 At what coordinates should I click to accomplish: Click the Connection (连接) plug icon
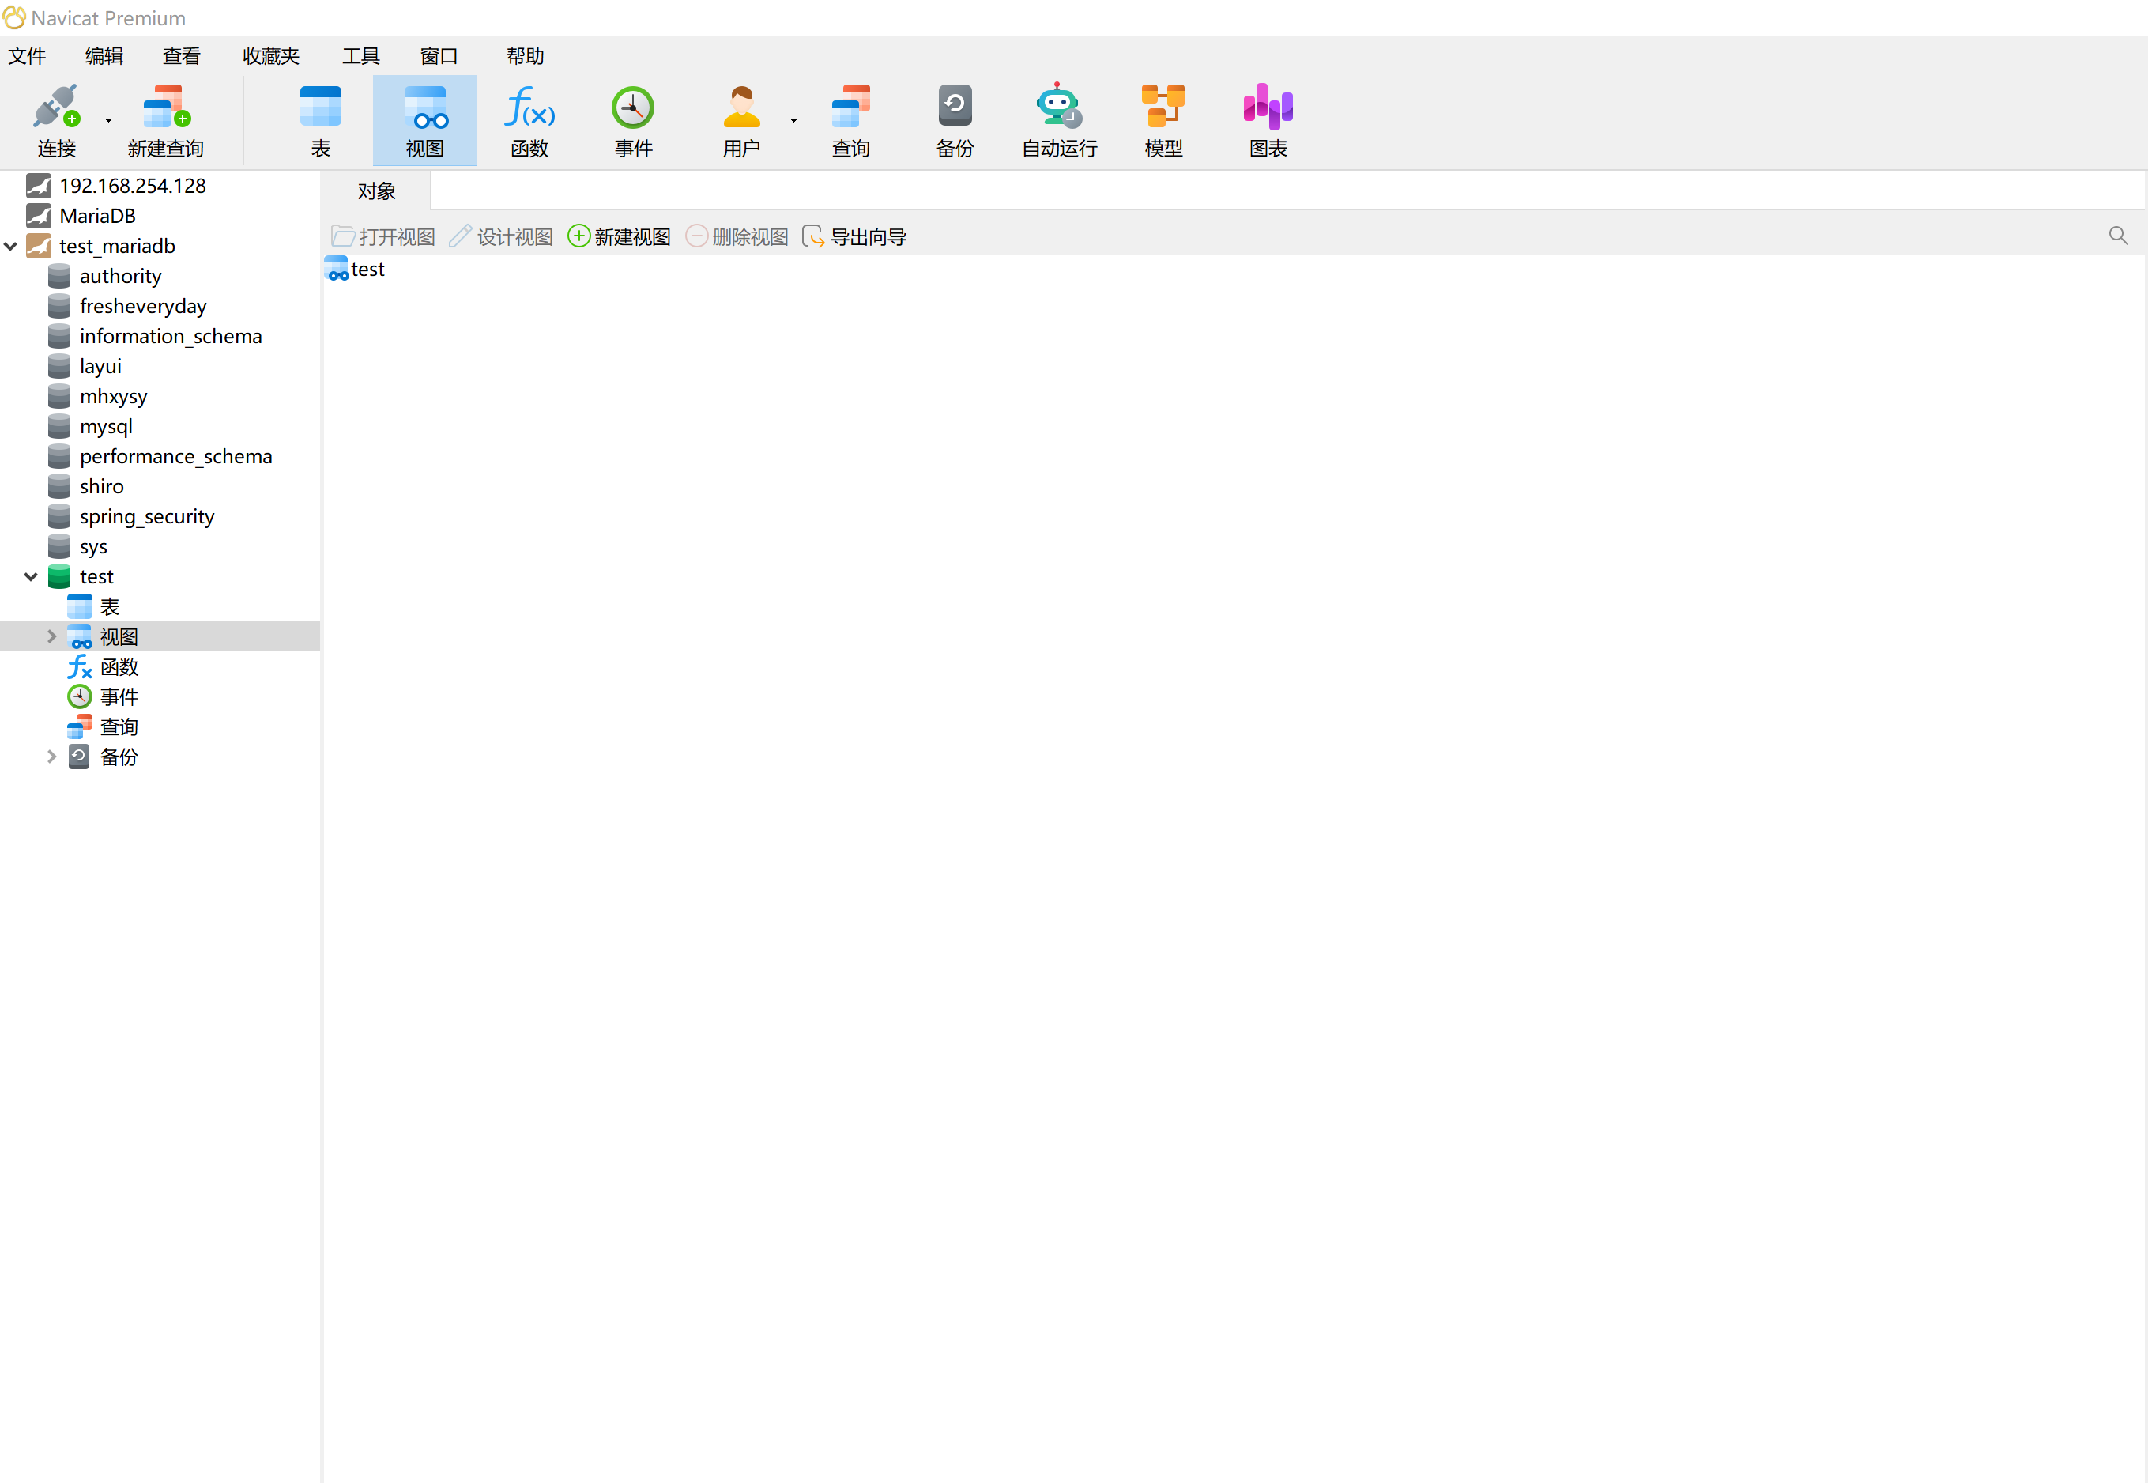[x=56, y=106]
